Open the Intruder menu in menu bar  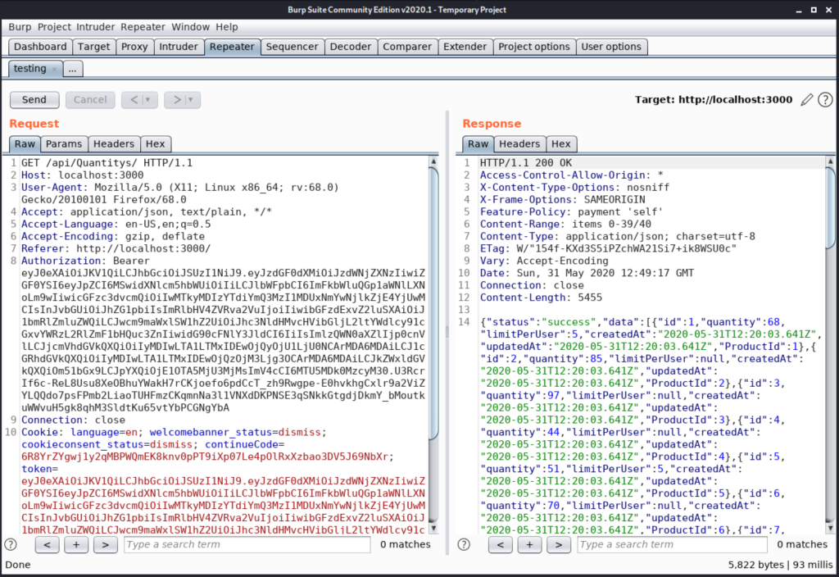coord(96,27)
